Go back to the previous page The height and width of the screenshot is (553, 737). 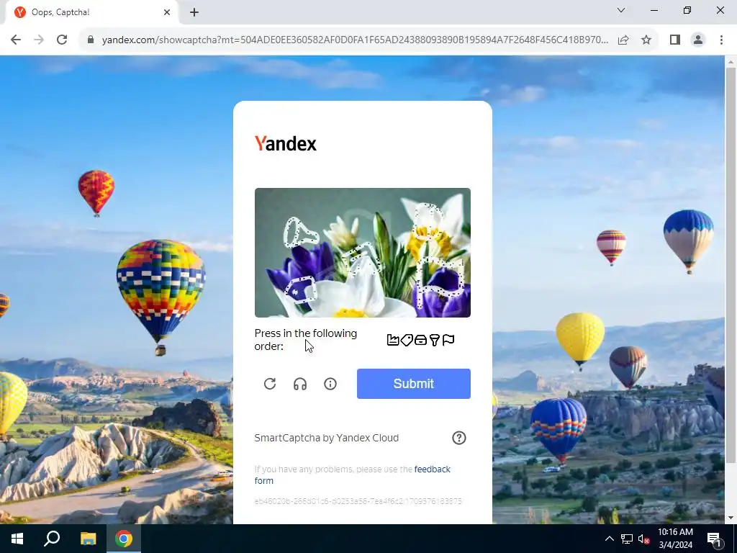pyautogui.click(x=16, y=40)
